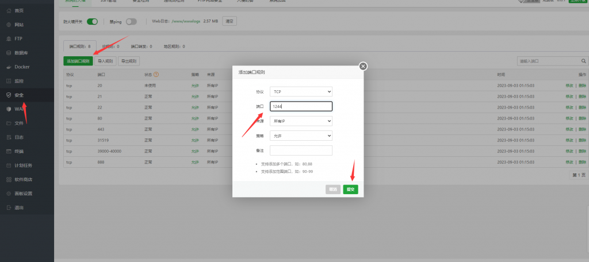Click the 清空 button beside Web log size
589x262 pixels.
pos(230,21)
